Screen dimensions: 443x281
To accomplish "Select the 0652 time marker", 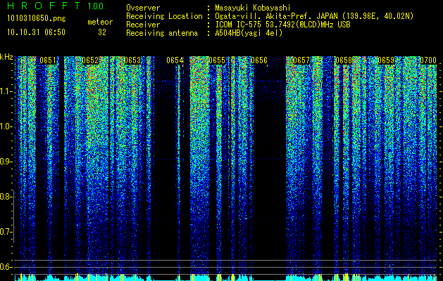I will [90, 60].
